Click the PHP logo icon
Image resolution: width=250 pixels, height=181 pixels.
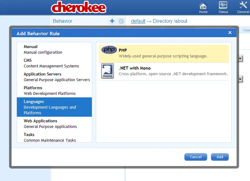[x=109, y=50]
